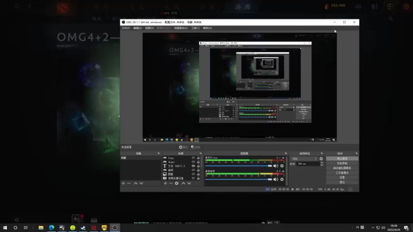Lock the digua source
The width and height of the screenshot is (413, 232).
tap(198, 162)
